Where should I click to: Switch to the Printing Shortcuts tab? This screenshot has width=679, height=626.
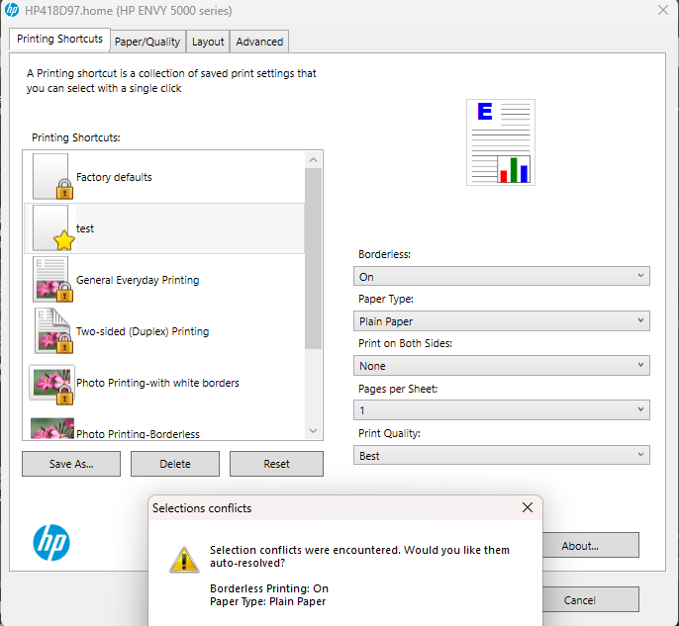pyautogui.click(x=59, y=39)
